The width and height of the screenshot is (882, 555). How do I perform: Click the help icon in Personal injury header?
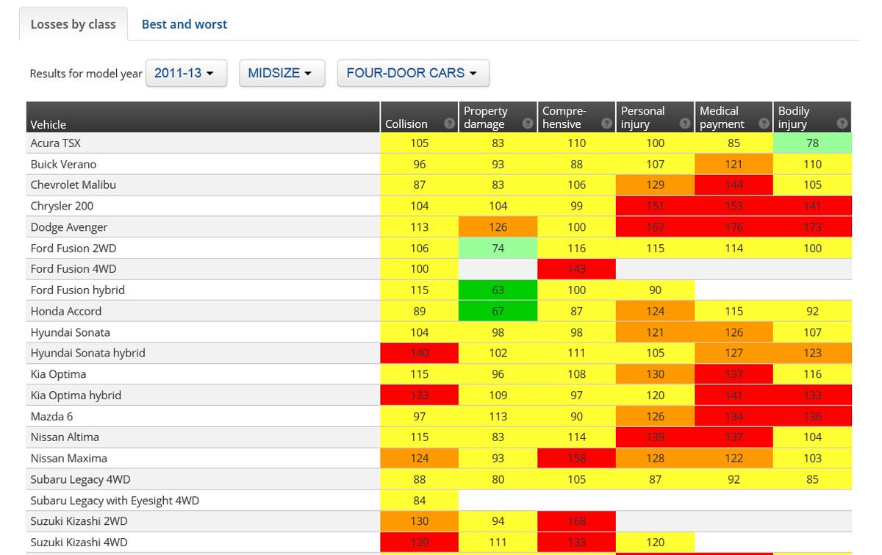(x=685, y=124)
